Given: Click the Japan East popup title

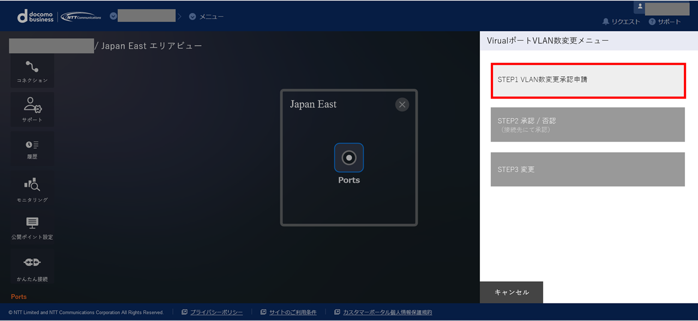Looking at the screenshot, I should [313, 104].
